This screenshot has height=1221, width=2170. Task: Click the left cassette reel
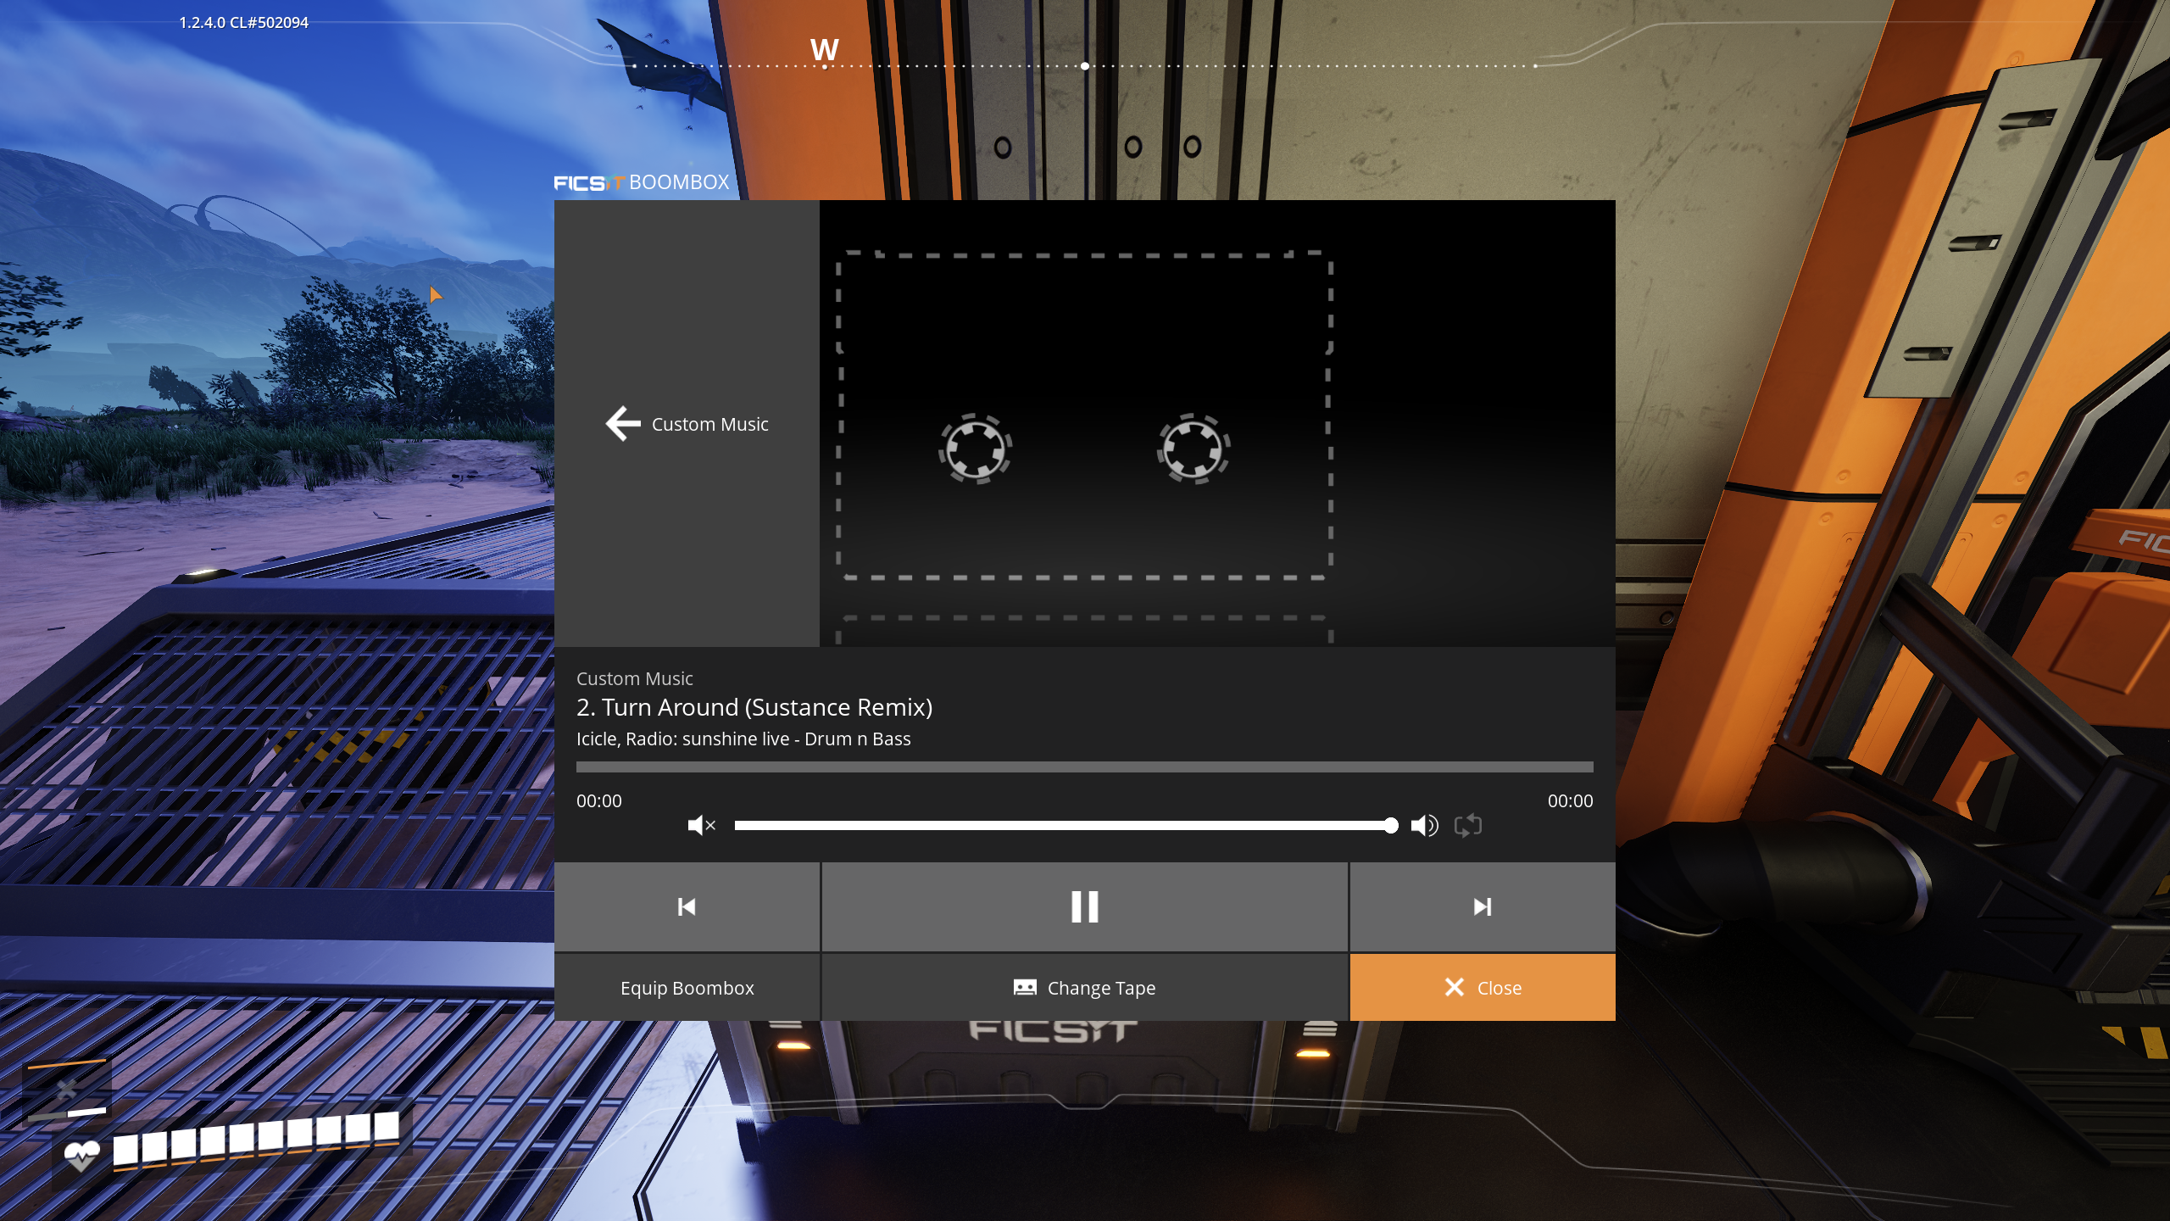click(x=975, y=449)
